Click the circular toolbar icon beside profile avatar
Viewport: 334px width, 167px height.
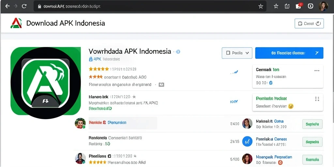coord(311,6)
